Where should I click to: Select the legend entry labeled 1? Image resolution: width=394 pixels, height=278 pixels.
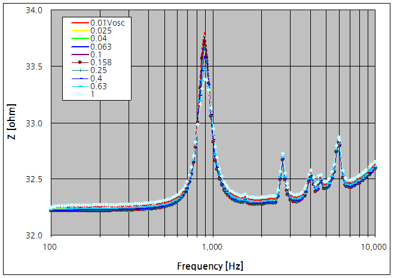coord(83,94)
